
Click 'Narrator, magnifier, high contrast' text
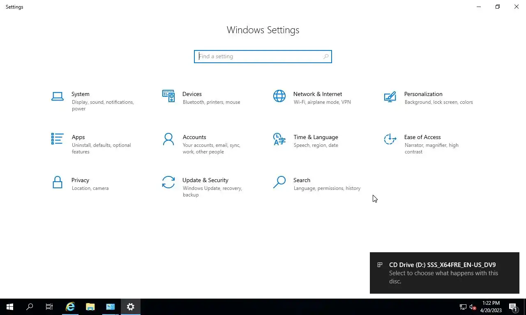tap(431, 148)
